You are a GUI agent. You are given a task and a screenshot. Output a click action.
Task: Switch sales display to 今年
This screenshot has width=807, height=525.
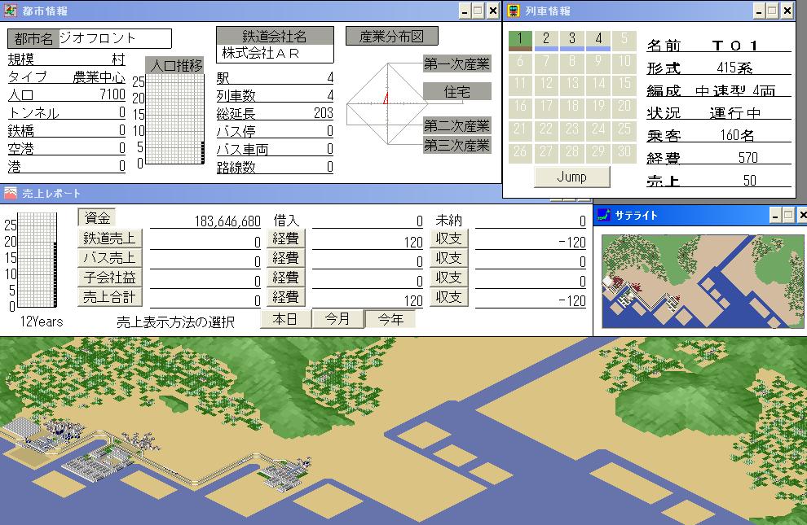[390, 319]
